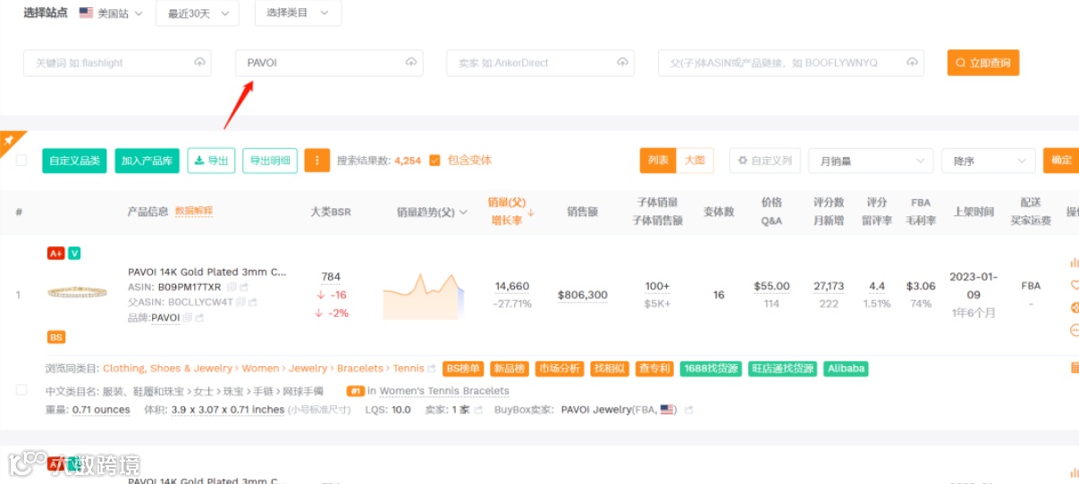This screenshot has width=1079, height=484.
Task: Switch to 大图 large image view
Action: pos(695,161)
